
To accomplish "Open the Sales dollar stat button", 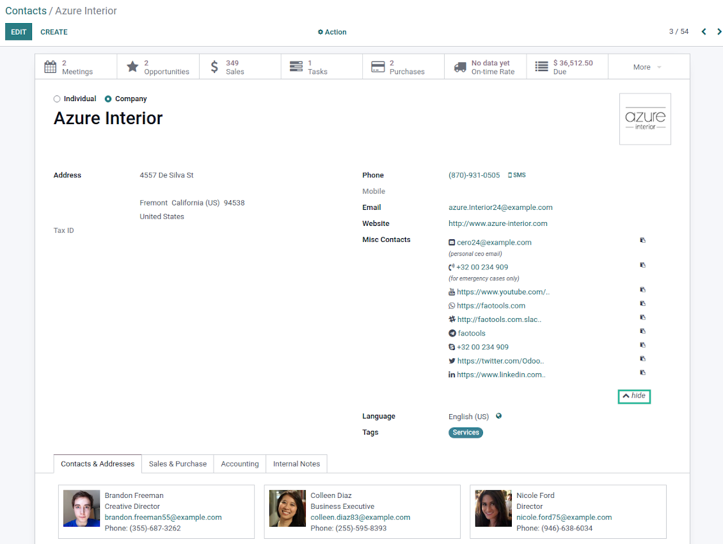I will (x=239, y=67).
